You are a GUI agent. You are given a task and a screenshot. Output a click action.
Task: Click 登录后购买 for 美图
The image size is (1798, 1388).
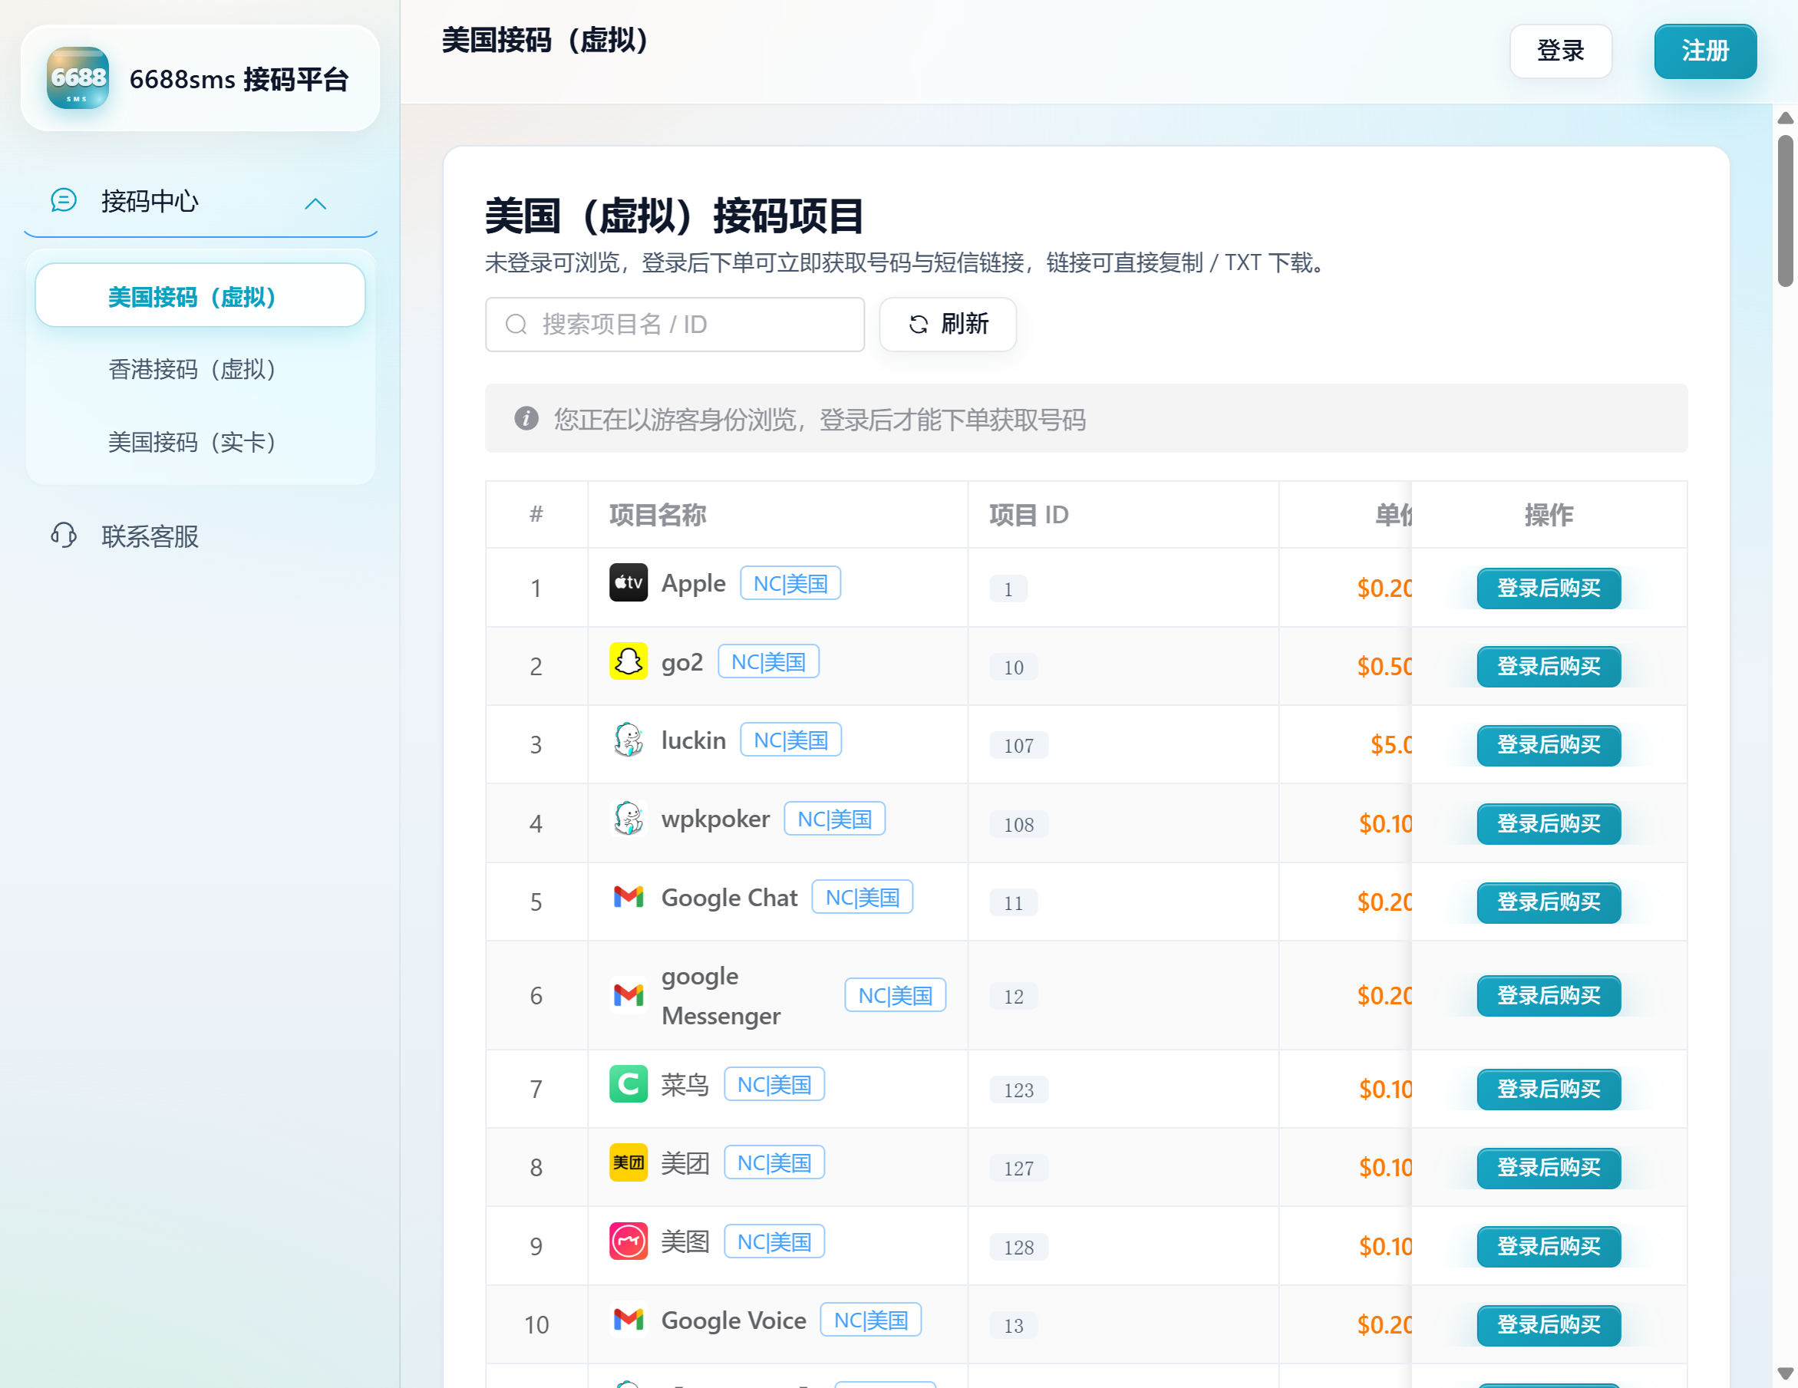tap(1549, 1246)
